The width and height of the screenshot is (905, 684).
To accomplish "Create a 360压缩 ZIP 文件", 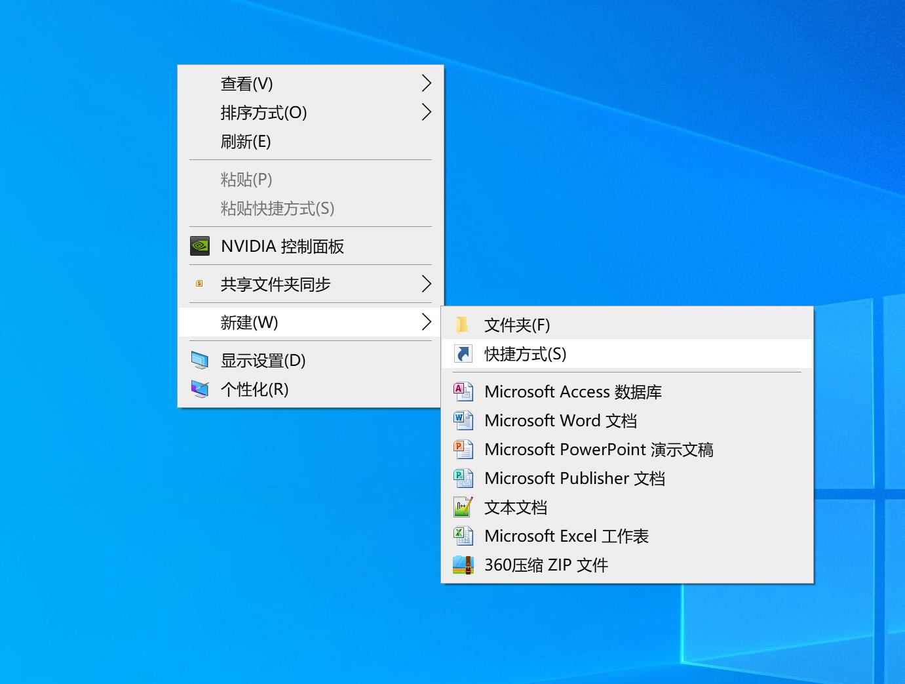I will point(627,565).
